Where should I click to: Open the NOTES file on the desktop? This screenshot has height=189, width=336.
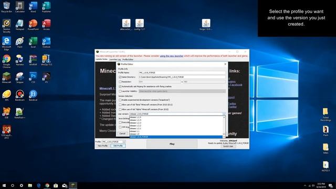coord(325,166)
